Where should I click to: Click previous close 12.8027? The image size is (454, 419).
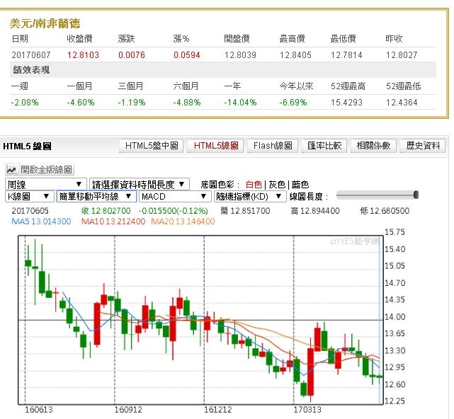402,55
